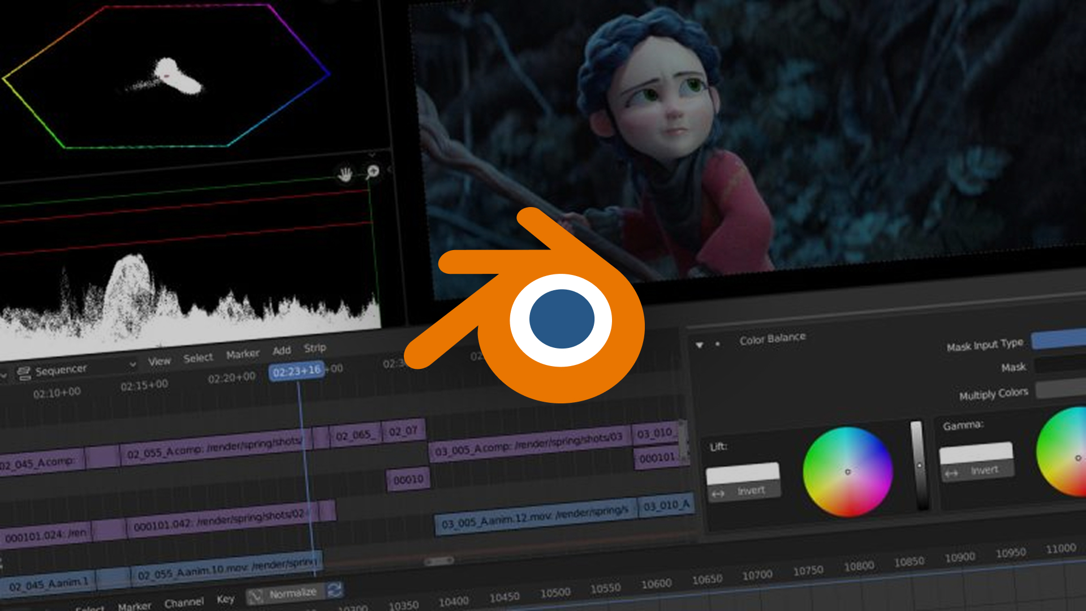Select the 000101 strip below 03_010
The height and width of the screenshot is (611, 1086).
point(657,457)
